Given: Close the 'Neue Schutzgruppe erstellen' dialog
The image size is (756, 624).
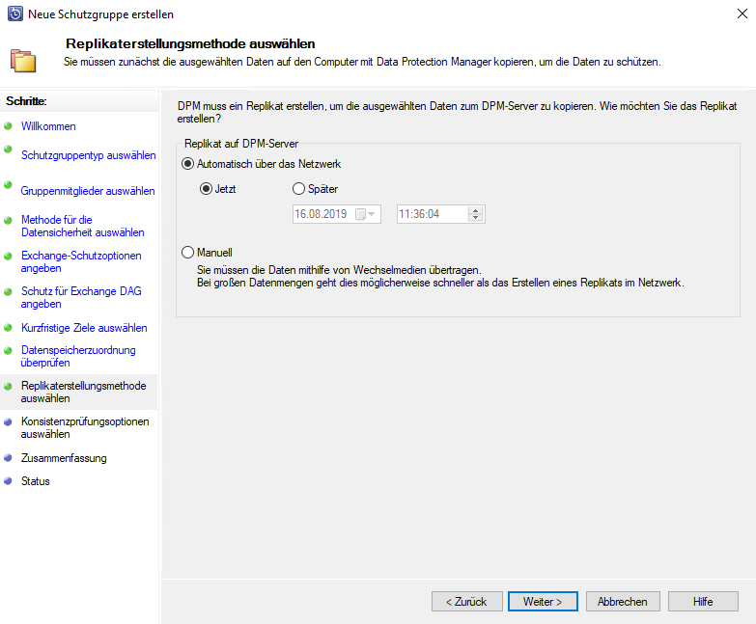Looking at the screenshot, I should coord(742,14).
